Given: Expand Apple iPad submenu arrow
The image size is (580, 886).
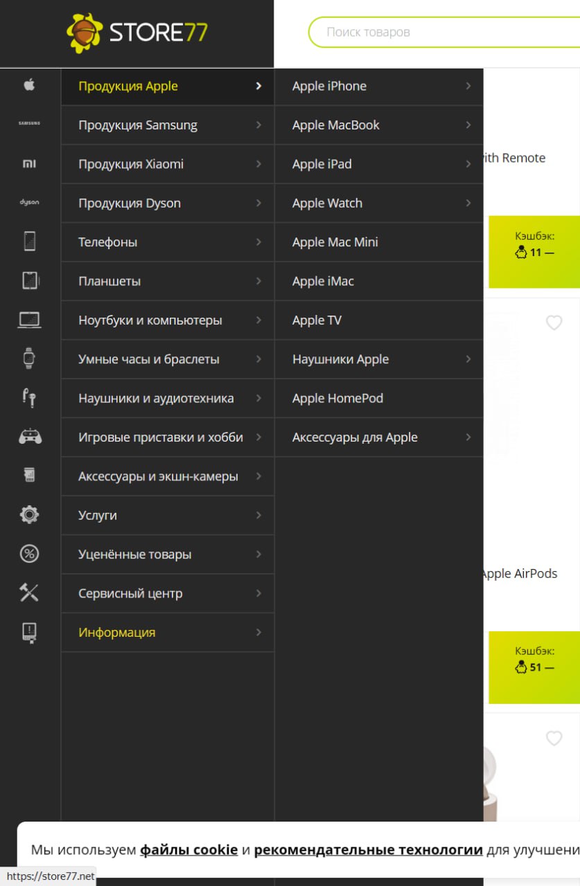Looking at the screenshot, I should coord(468,164).
